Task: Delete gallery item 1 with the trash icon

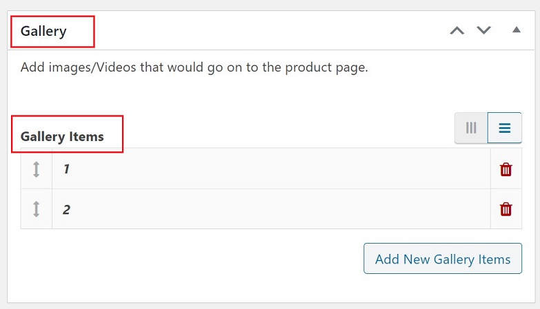Action: click(506, 169)
